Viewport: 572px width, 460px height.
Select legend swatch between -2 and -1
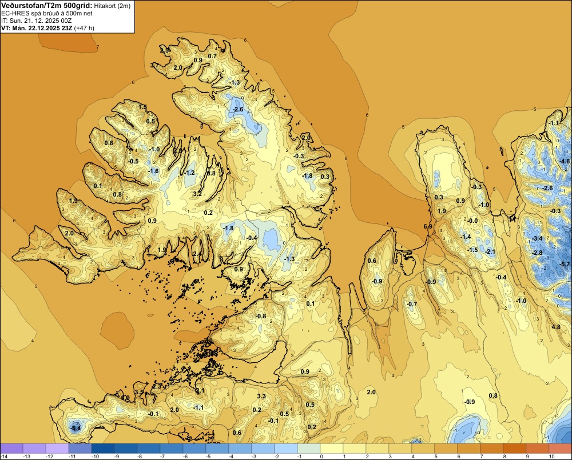click(x=285, y=449)
